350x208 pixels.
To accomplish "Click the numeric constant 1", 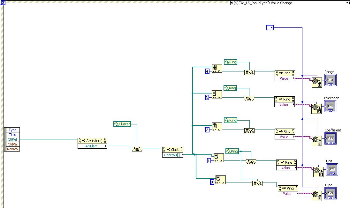I will [x=209, y=160].
